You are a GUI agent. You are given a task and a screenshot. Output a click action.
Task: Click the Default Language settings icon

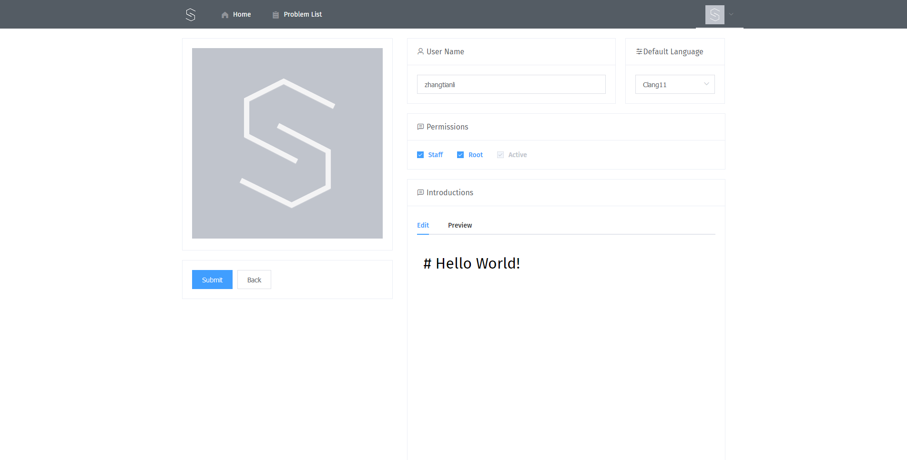[x=639, y=51]
